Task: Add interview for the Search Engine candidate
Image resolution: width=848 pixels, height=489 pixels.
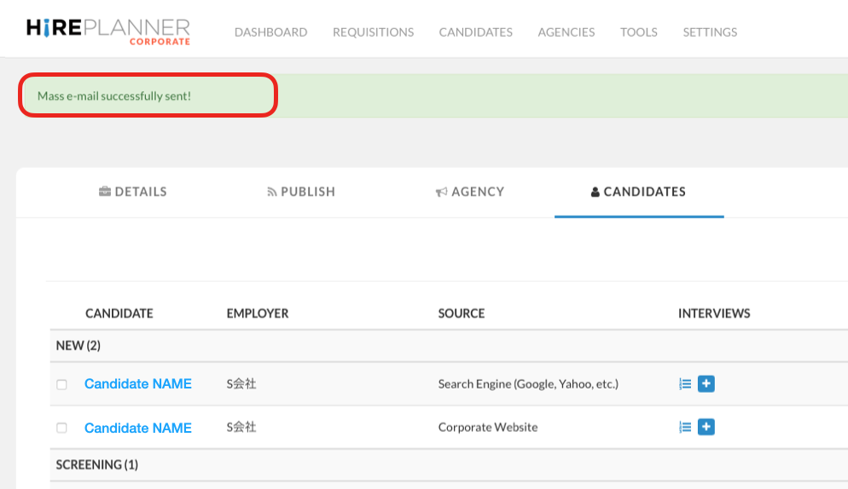Action: pyautogui.click(x=706, y=384)
